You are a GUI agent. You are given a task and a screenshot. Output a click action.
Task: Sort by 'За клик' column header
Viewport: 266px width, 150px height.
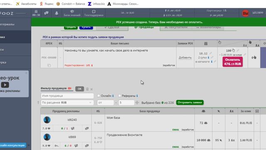[x=246, y=111]
